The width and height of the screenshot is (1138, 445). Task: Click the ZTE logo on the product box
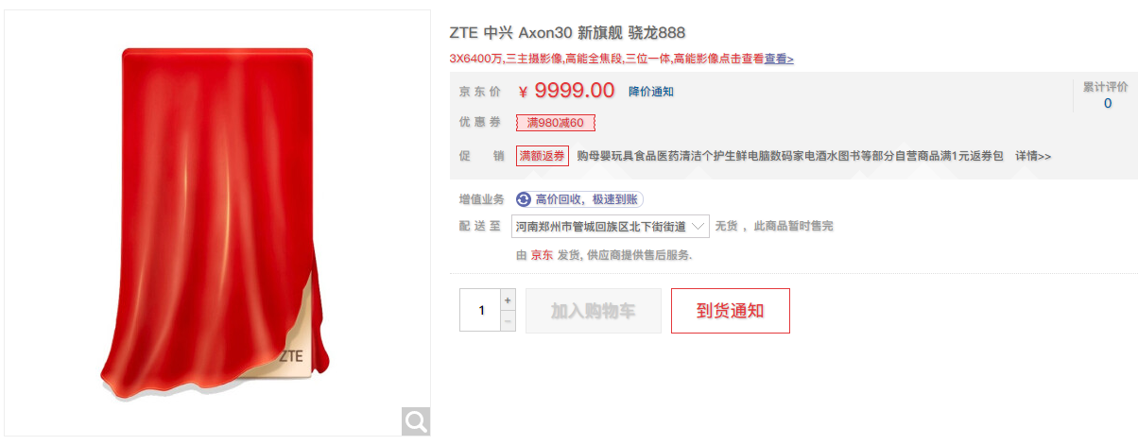pyautogui.click(x=292, y=356)
